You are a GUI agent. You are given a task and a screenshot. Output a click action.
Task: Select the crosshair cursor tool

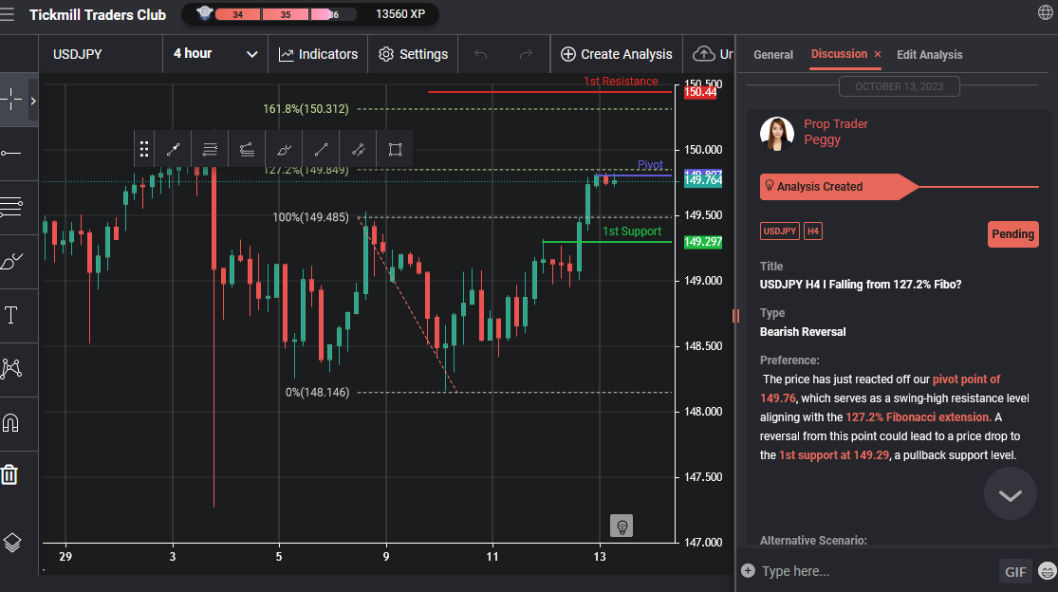[x=11, y=100]
